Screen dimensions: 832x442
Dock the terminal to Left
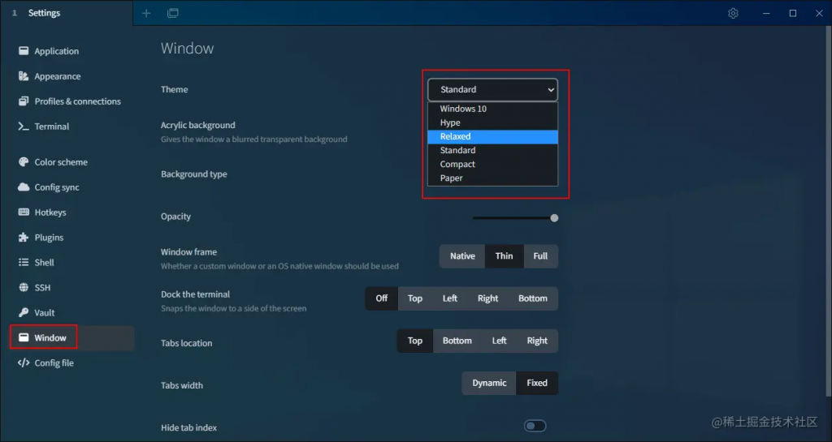click(450, 298)
